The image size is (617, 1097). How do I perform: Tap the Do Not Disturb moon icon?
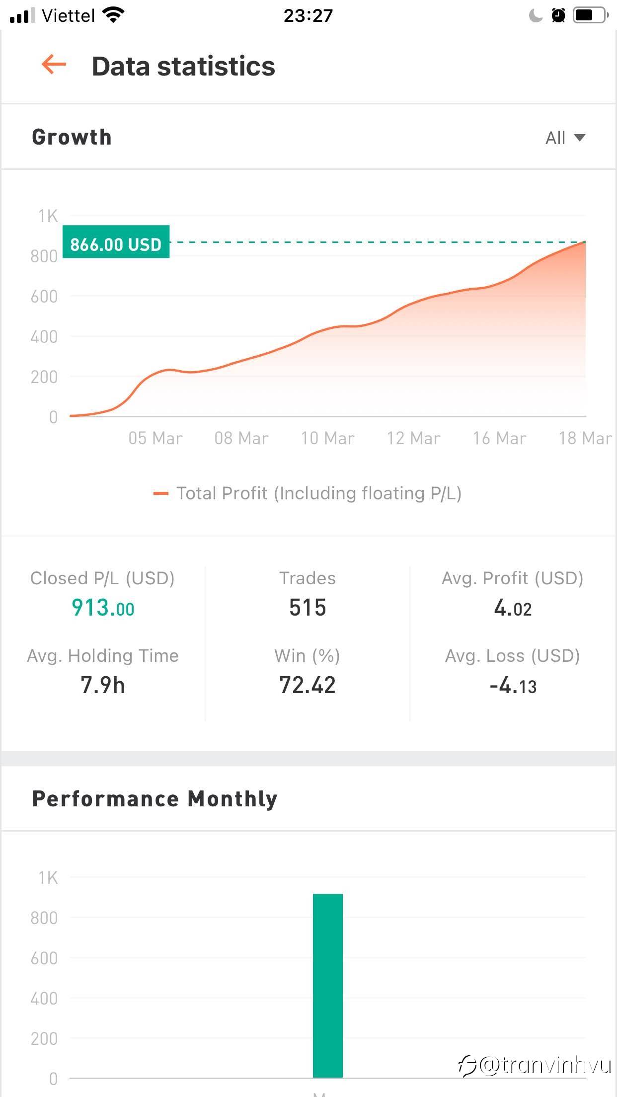(536, 16)
